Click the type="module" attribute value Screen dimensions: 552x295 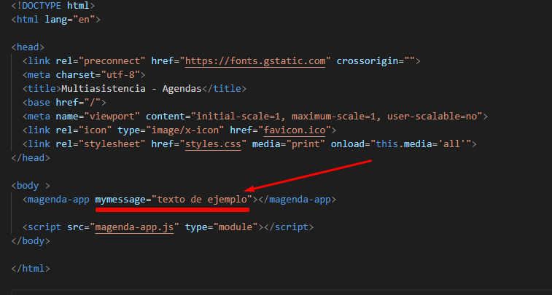click(233, 227)
